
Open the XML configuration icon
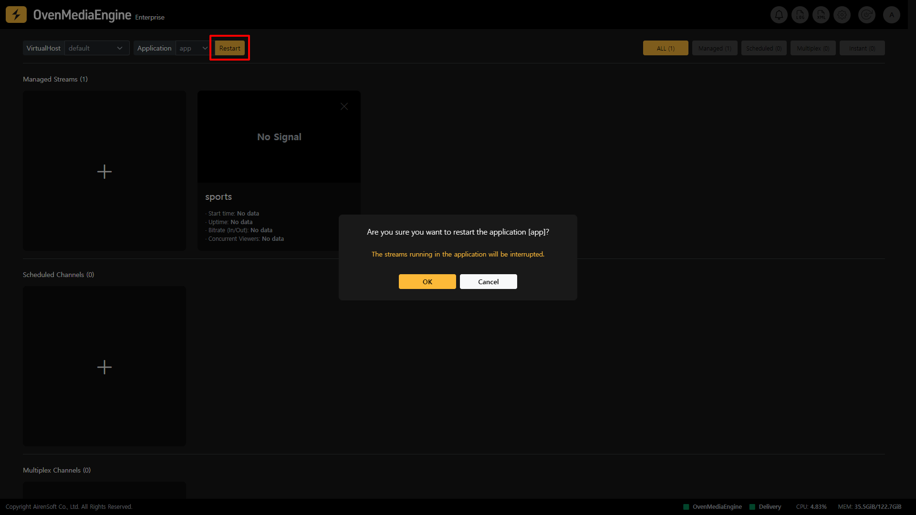[x=821, y=15]
